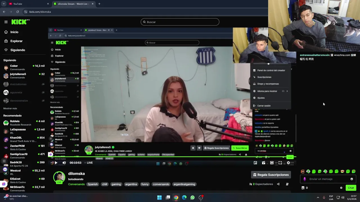The width and height of the screenshot is (360, 202).
Task: Open Microsoft Edge from the taskbar
Action: 184,198
